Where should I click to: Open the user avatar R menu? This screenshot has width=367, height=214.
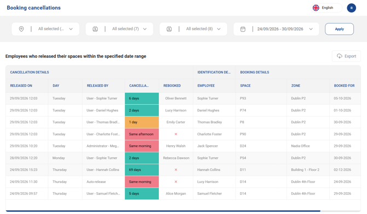tap(351, 8)
